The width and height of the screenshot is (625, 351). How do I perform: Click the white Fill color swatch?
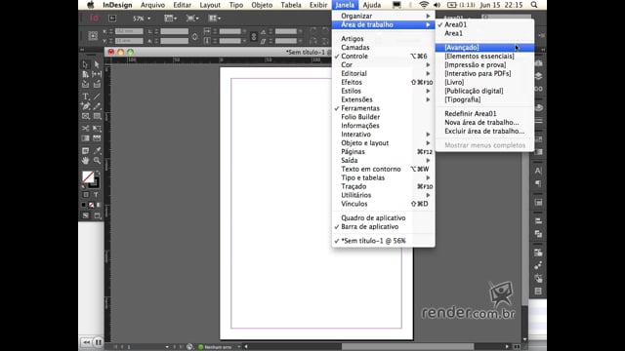click(88, 176)
